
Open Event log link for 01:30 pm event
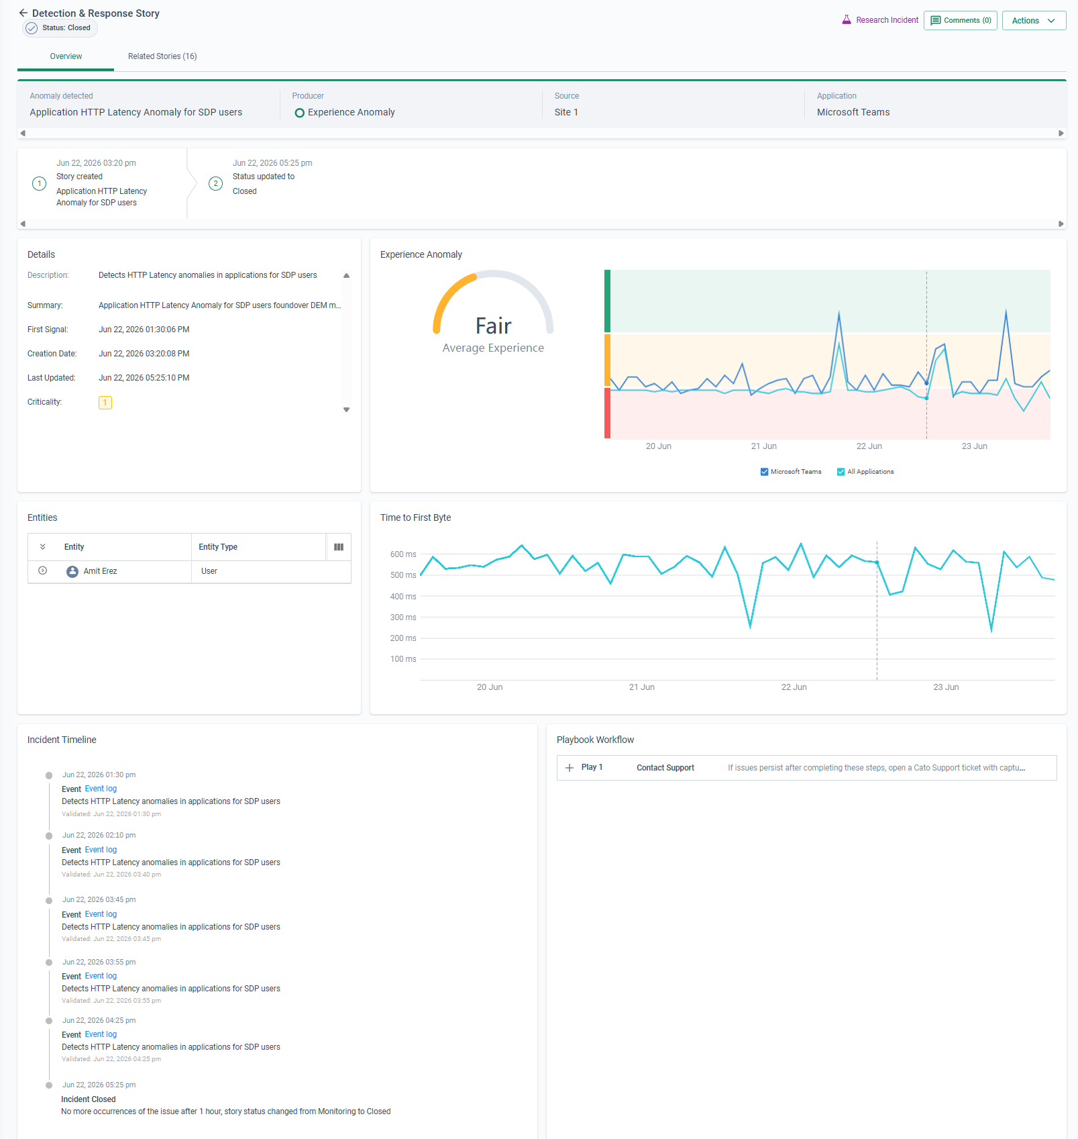tap(101, 789)
